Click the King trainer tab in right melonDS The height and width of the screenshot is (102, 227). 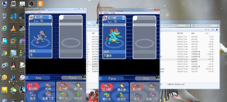146,79
